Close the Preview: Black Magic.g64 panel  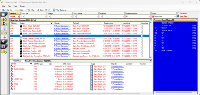point(196,20)
